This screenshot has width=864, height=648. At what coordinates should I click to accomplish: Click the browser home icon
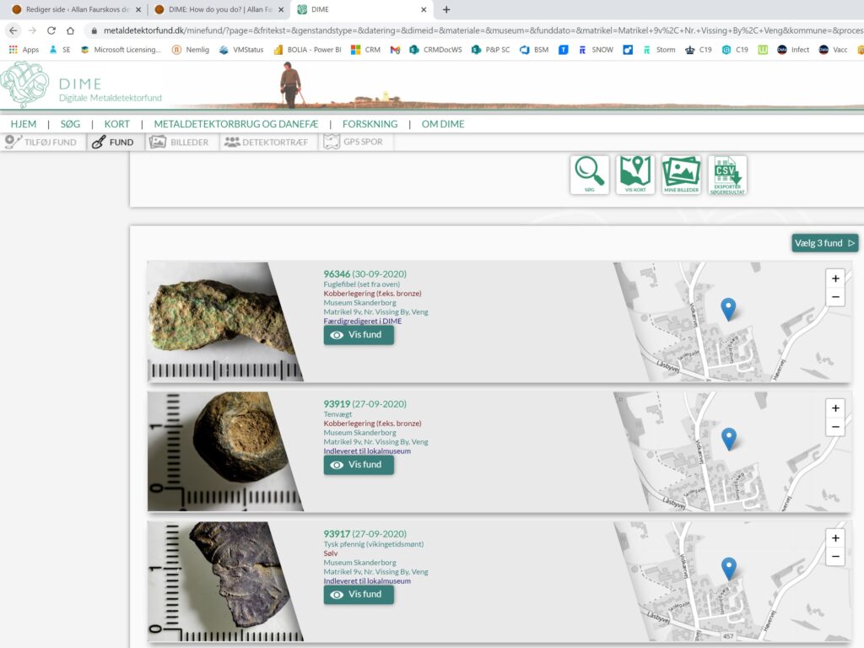(x=70, y=30)
